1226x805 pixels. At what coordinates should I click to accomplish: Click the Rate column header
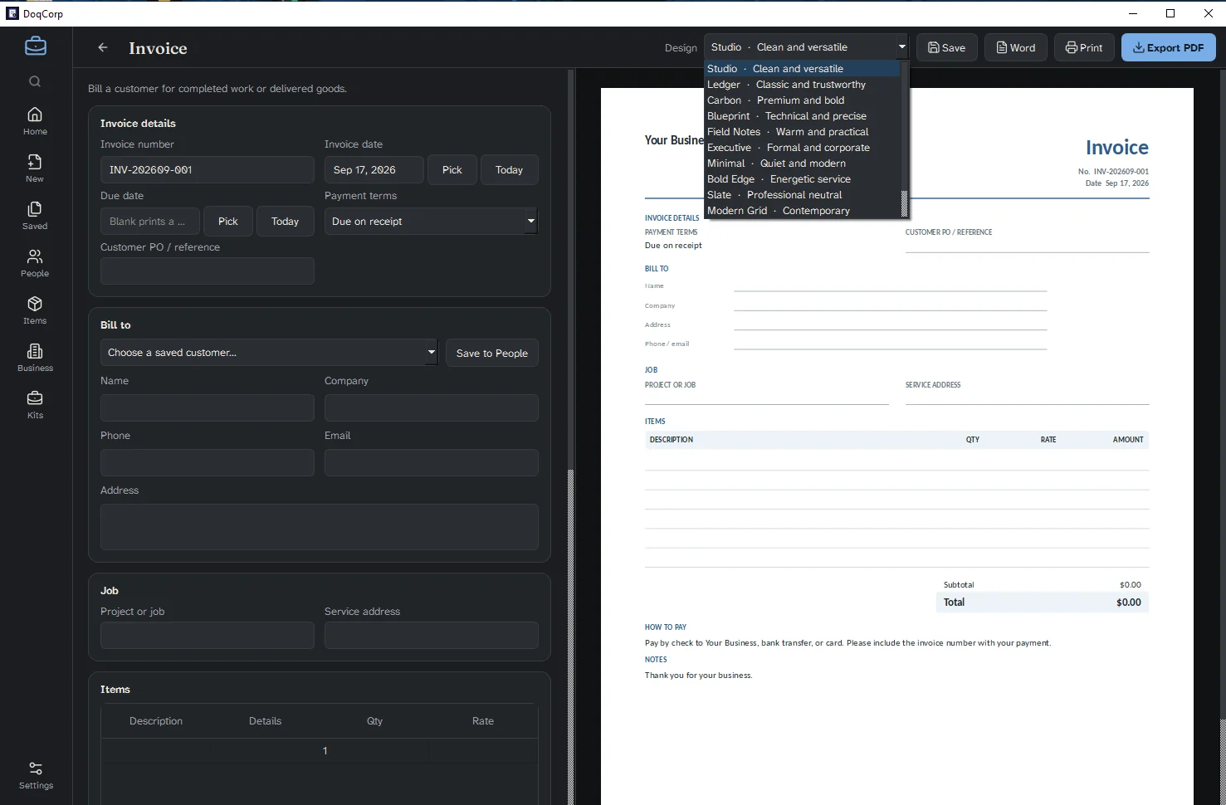point(483,721)
